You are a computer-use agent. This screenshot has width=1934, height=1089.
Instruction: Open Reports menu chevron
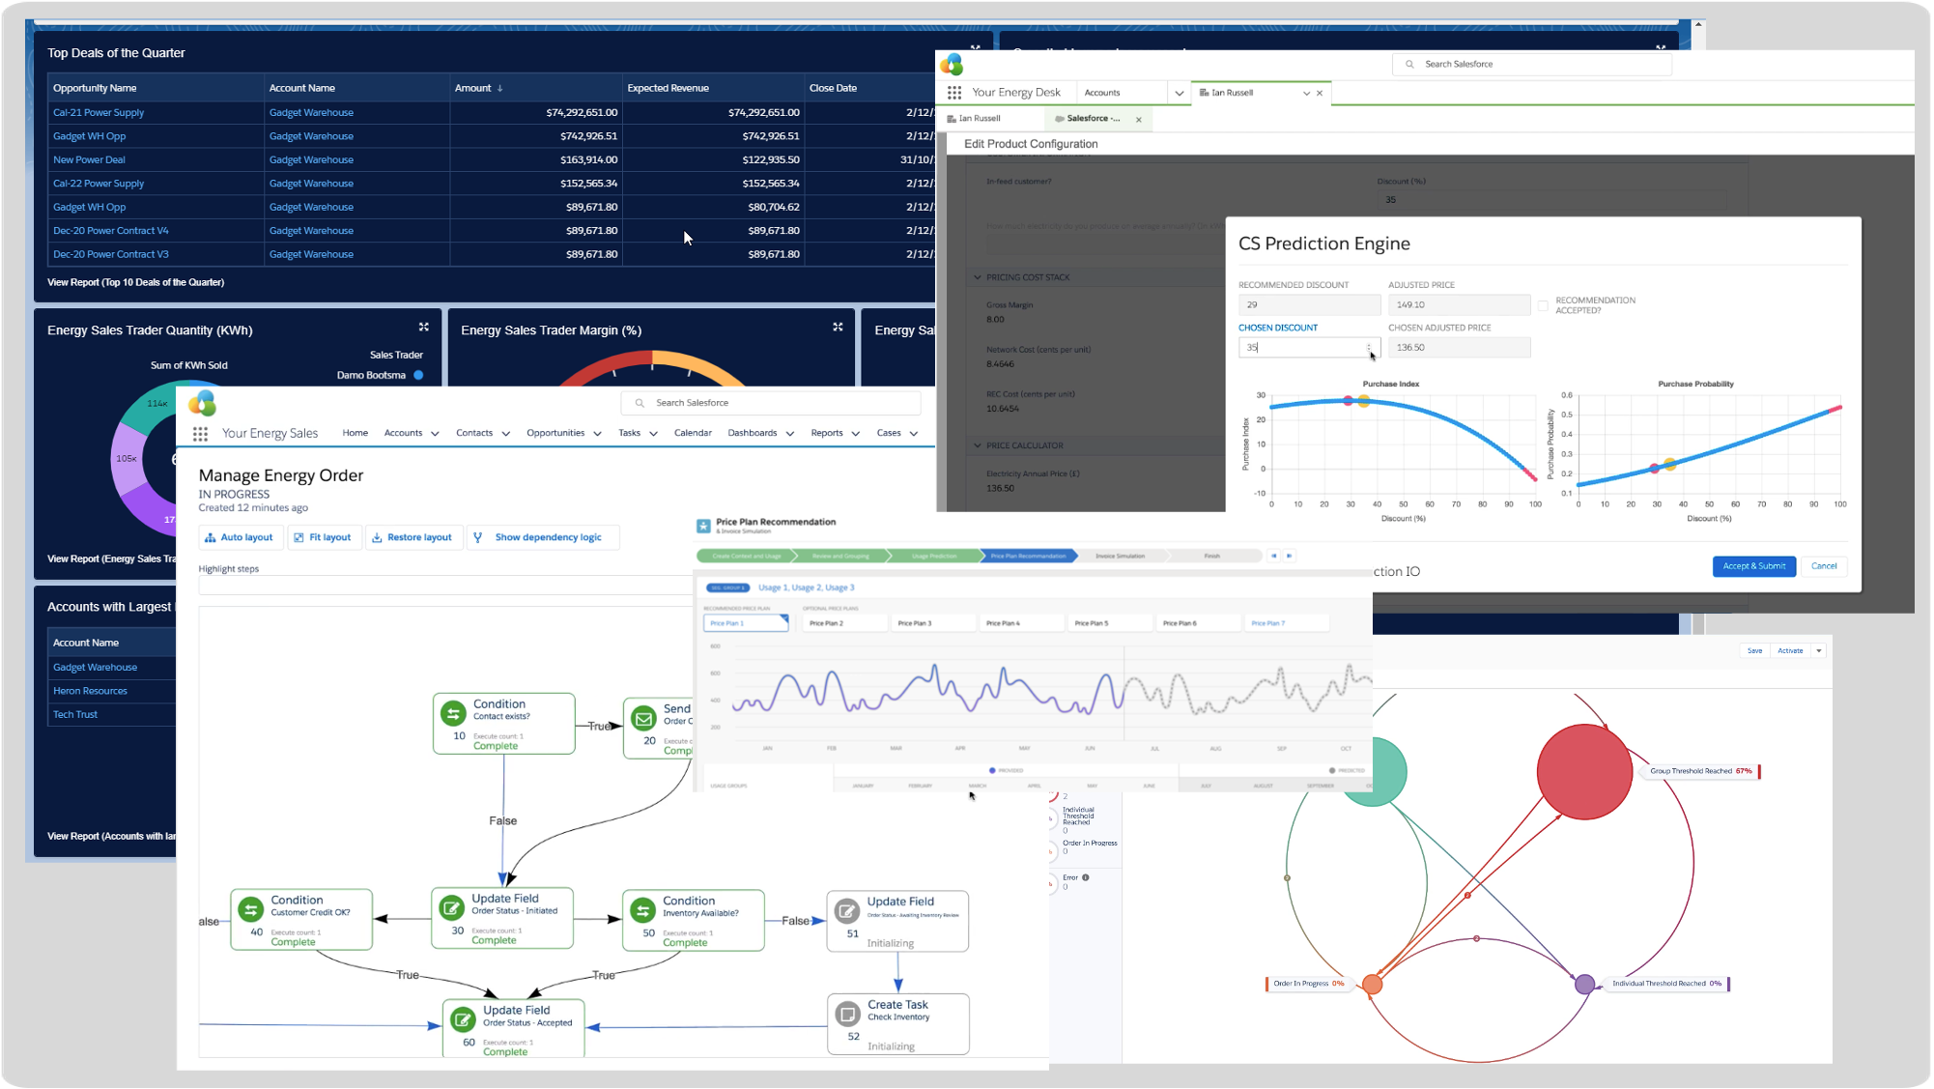pos(855,434)
